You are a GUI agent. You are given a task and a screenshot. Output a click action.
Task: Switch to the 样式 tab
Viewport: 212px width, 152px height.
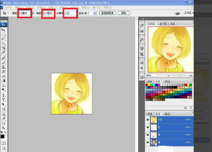[x=167, y=82]
